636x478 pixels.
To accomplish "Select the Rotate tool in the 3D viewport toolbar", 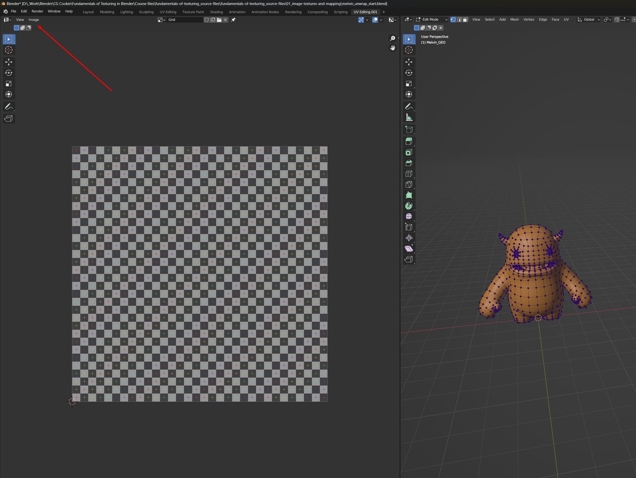I will tap(409, 73).
